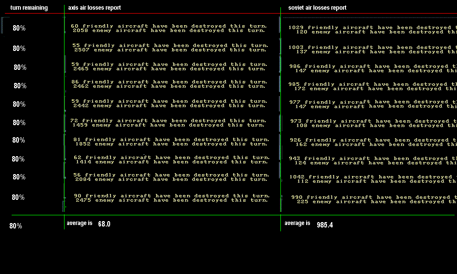Screen dimensions: 457x274
Task: Click the "turn remaining" column header
Action: 29,8
